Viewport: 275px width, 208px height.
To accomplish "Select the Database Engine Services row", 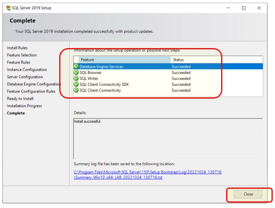I will pyautogui.click(x=168, y=67).
